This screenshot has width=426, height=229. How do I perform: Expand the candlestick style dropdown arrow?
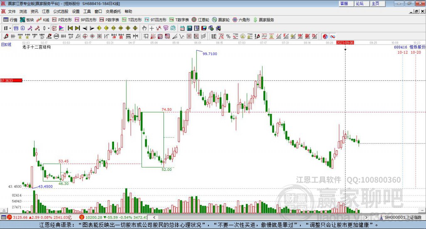click(x=49, y=28)
